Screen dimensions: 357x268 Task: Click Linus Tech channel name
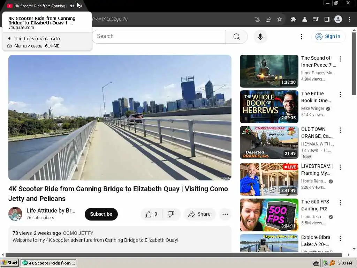[x=313, y=217]
